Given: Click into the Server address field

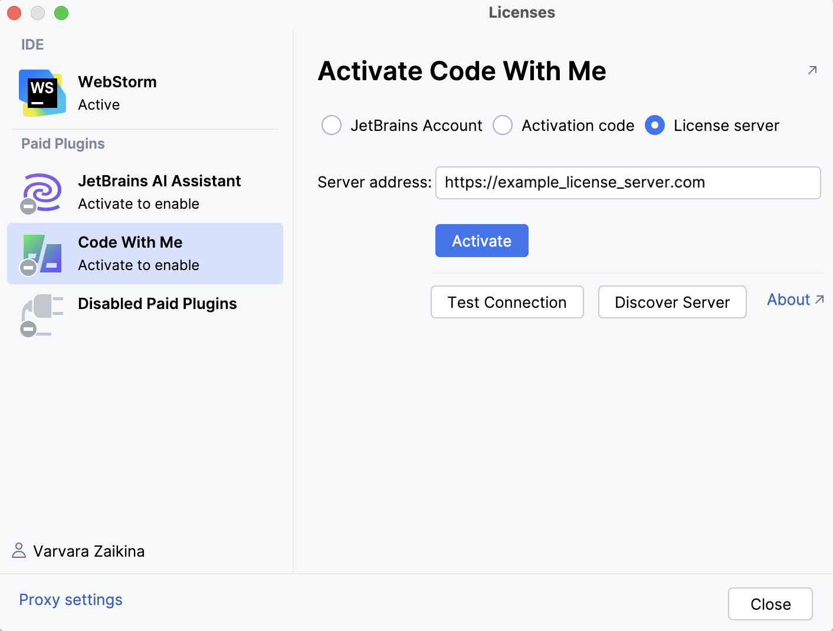Looking at the screenshot, I should pos(628,183).
